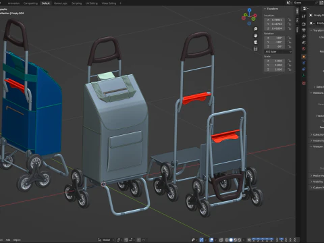324x243 pixels.
Task: Expand the Delta Transform panel
Action: [319, 87]
